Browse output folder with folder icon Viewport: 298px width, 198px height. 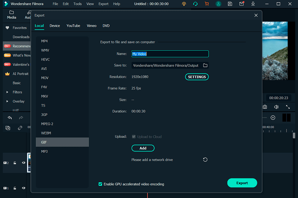point(205,65)
